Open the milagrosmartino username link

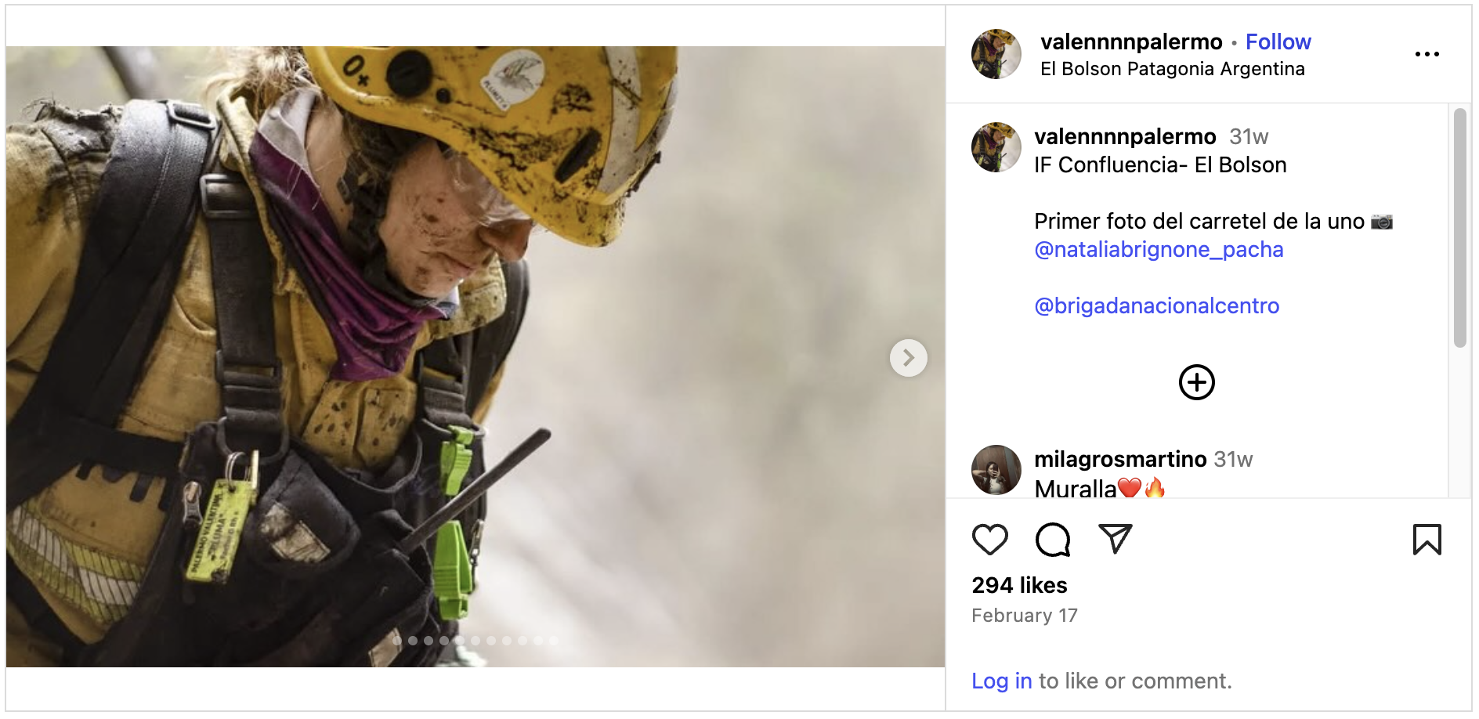[x=1119, y=459]
